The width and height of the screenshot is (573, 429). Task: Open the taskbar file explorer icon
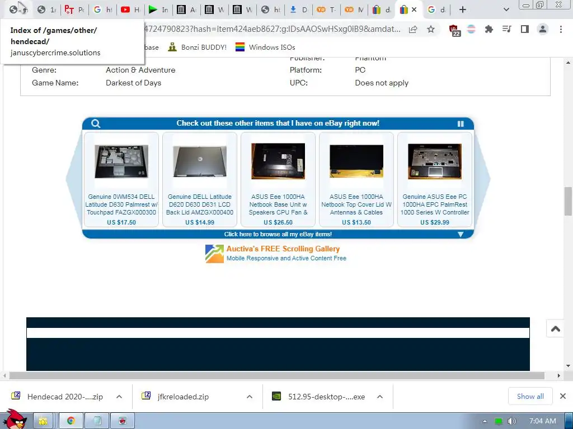(44, 421)
